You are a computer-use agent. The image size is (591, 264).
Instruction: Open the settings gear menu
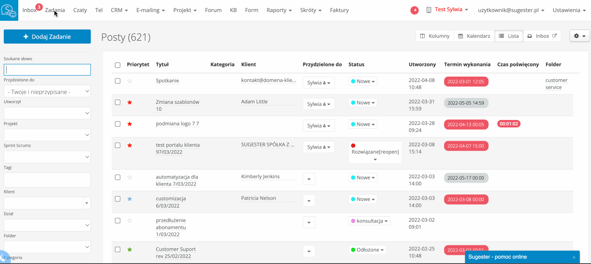coord(579,36)
